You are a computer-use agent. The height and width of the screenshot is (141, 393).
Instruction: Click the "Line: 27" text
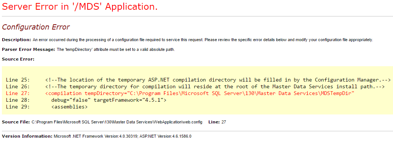217,122
